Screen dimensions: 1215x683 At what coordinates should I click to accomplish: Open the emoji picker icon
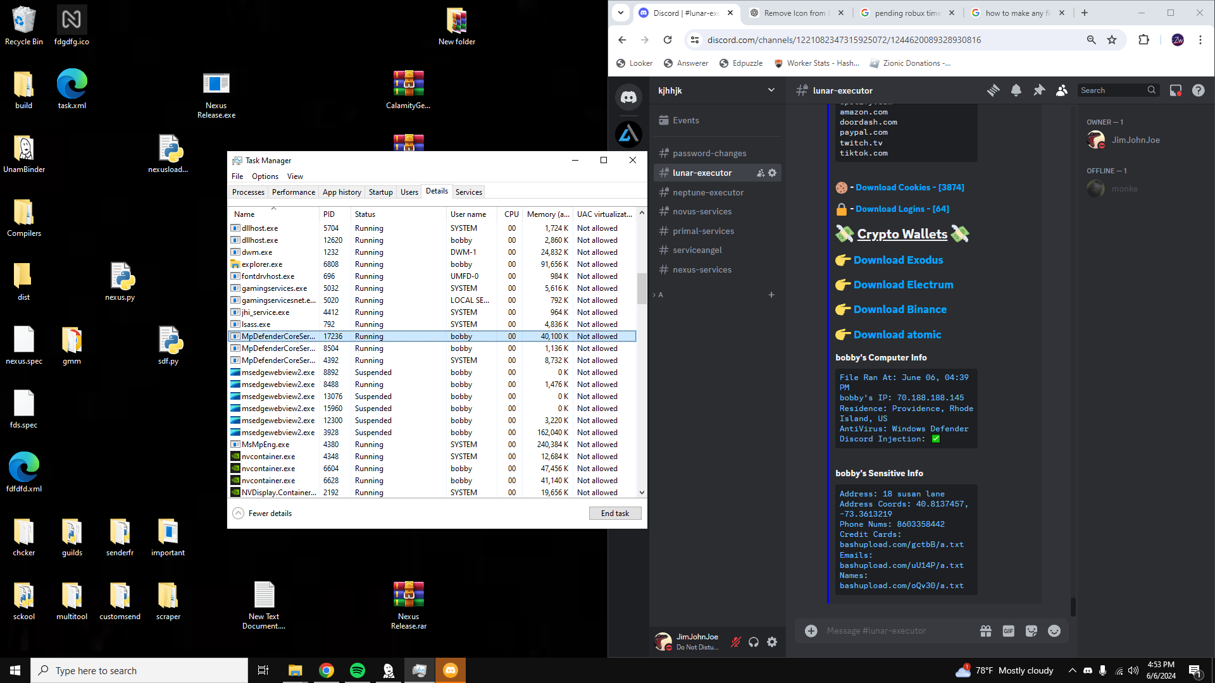coord(1054,631)
